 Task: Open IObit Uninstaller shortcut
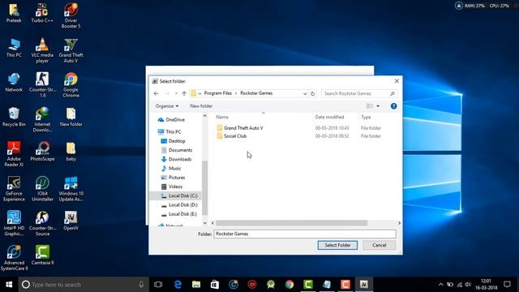42,189
